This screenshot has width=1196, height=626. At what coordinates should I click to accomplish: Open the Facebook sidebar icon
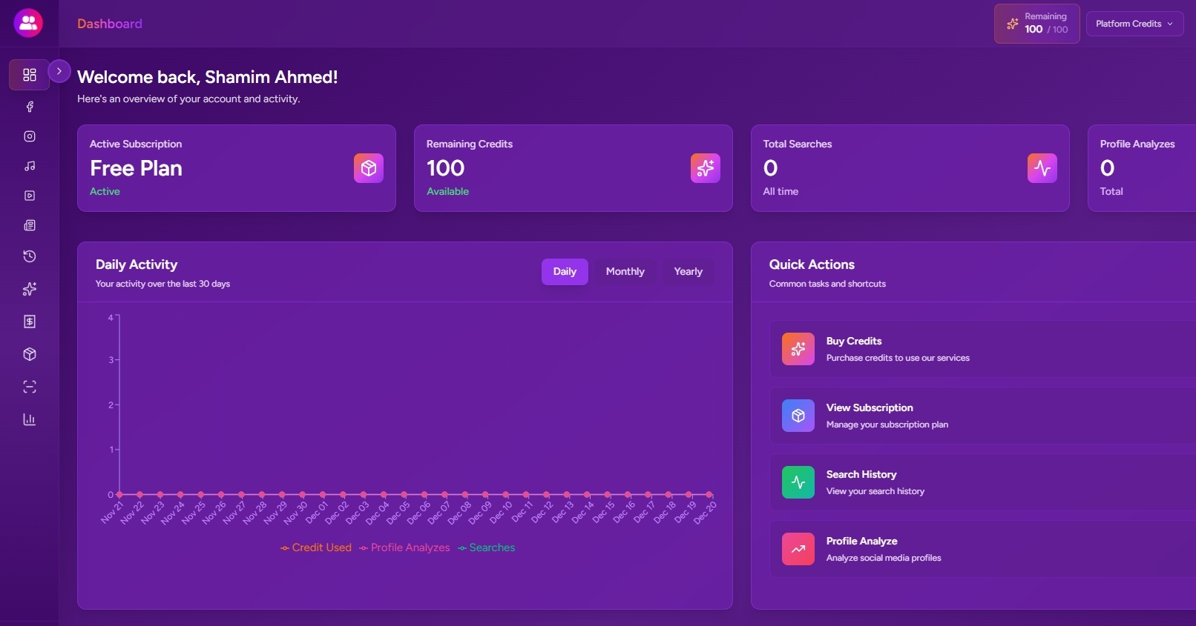tap(30, 107)
